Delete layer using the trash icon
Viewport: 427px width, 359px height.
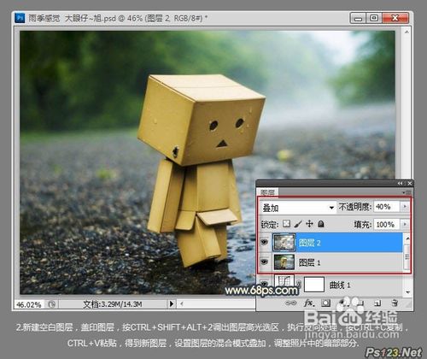click(x=395, y=303)
